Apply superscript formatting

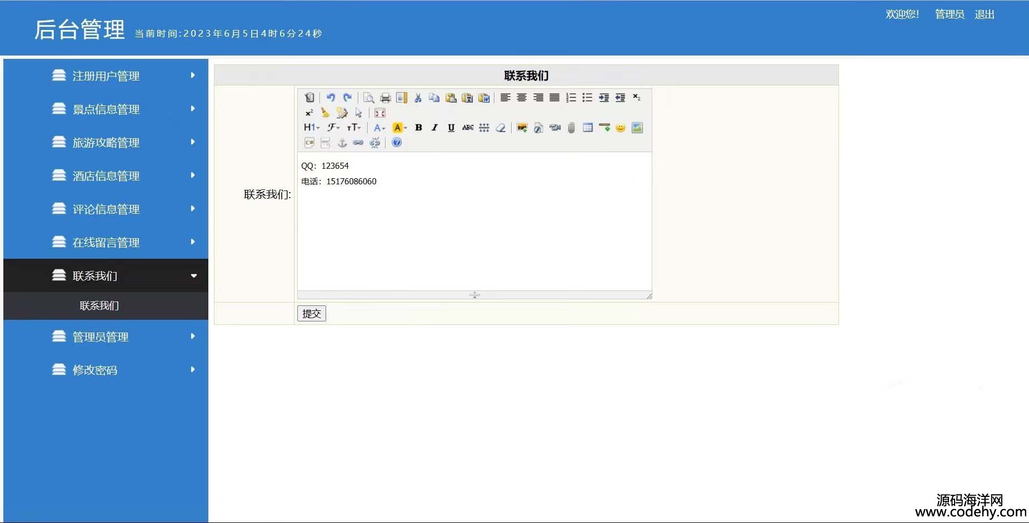[309, 113]
